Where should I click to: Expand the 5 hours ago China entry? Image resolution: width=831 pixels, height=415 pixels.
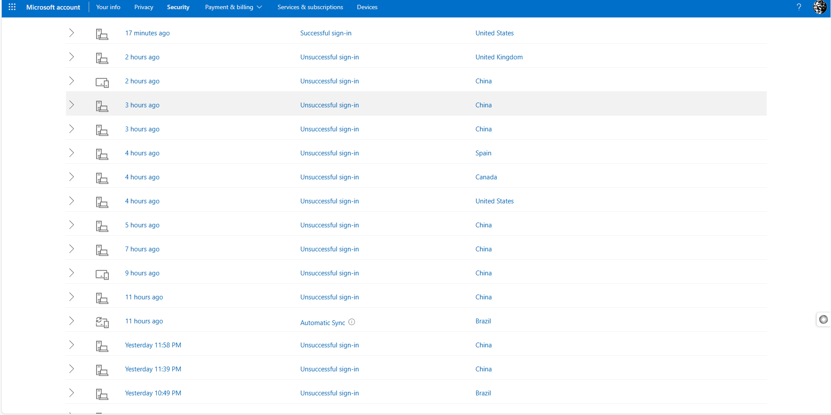click(x=72, y=225)
